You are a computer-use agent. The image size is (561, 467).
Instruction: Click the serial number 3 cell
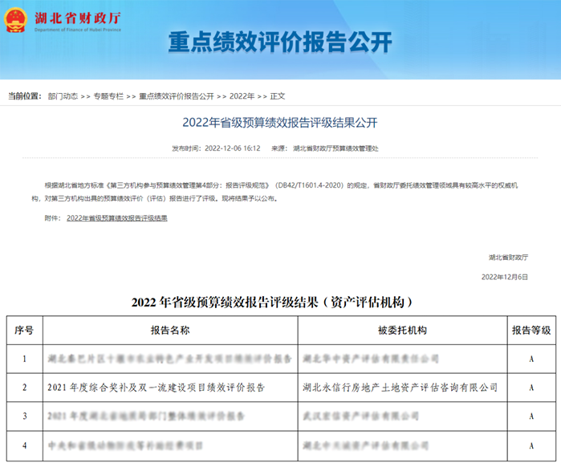pos(24,416)
